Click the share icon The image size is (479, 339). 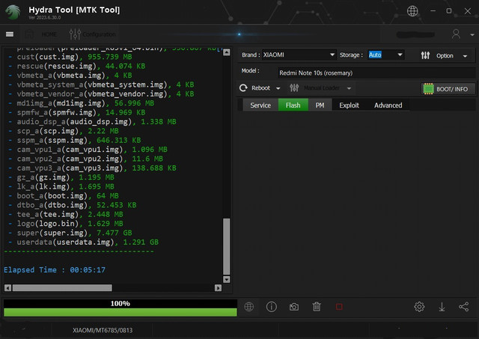[x=464, y=307]
